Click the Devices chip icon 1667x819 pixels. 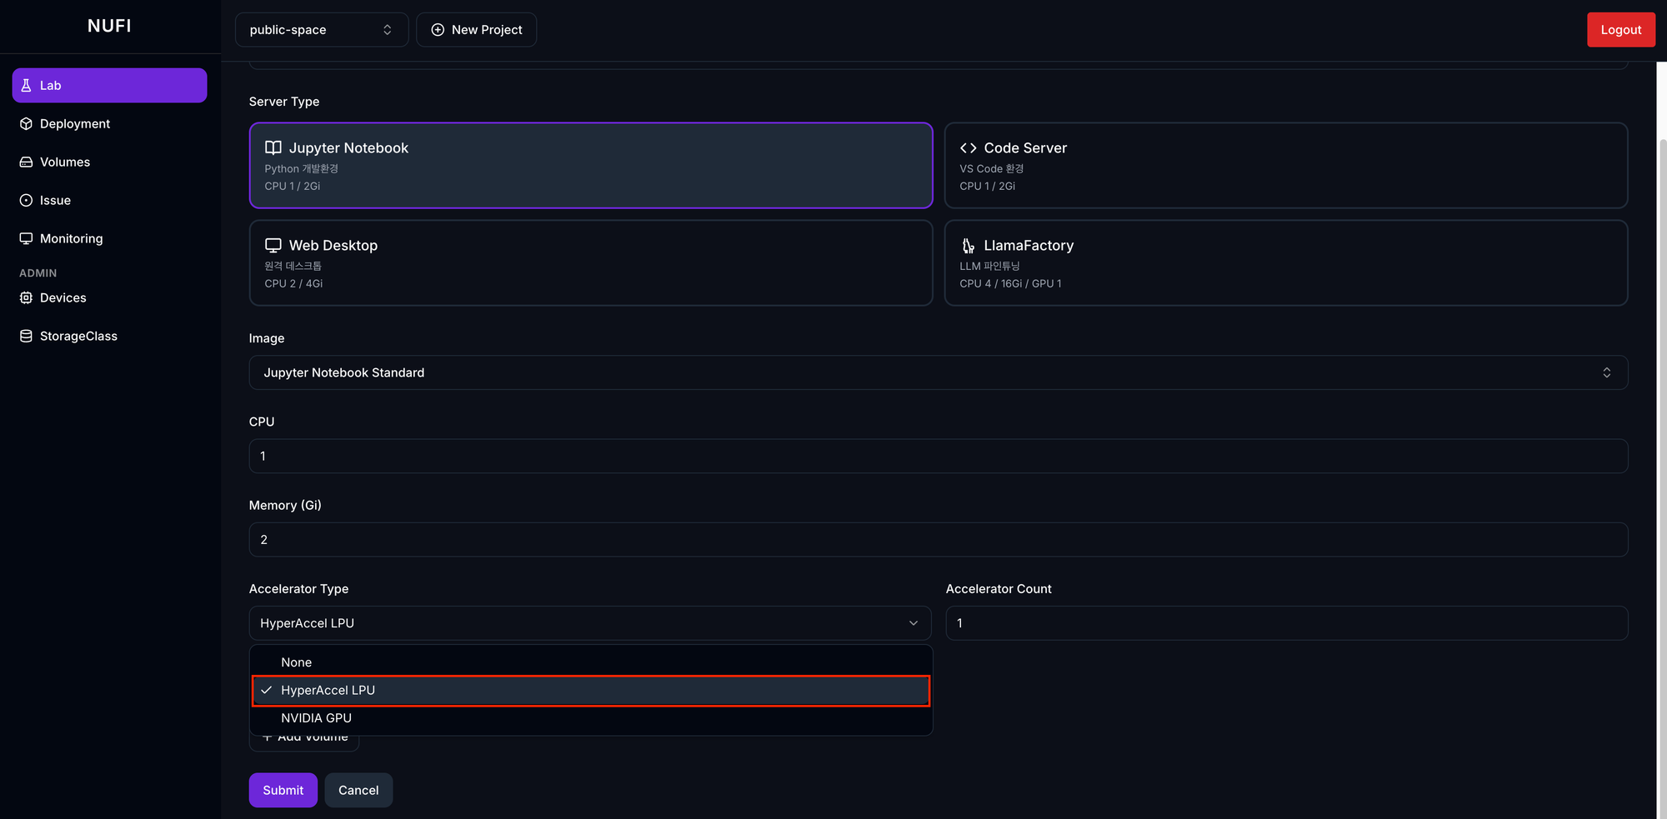click(26, 298)
